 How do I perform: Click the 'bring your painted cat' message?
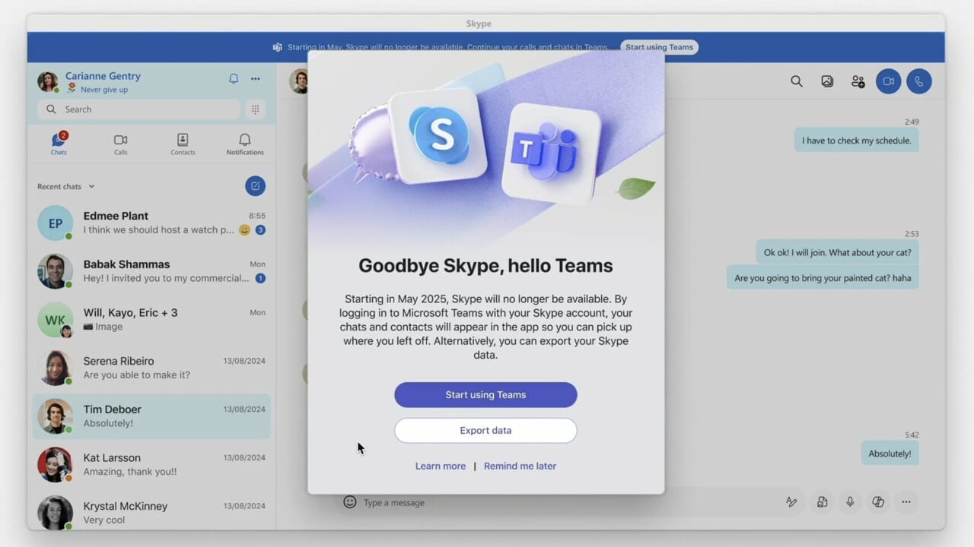click(x=823, y=278)
